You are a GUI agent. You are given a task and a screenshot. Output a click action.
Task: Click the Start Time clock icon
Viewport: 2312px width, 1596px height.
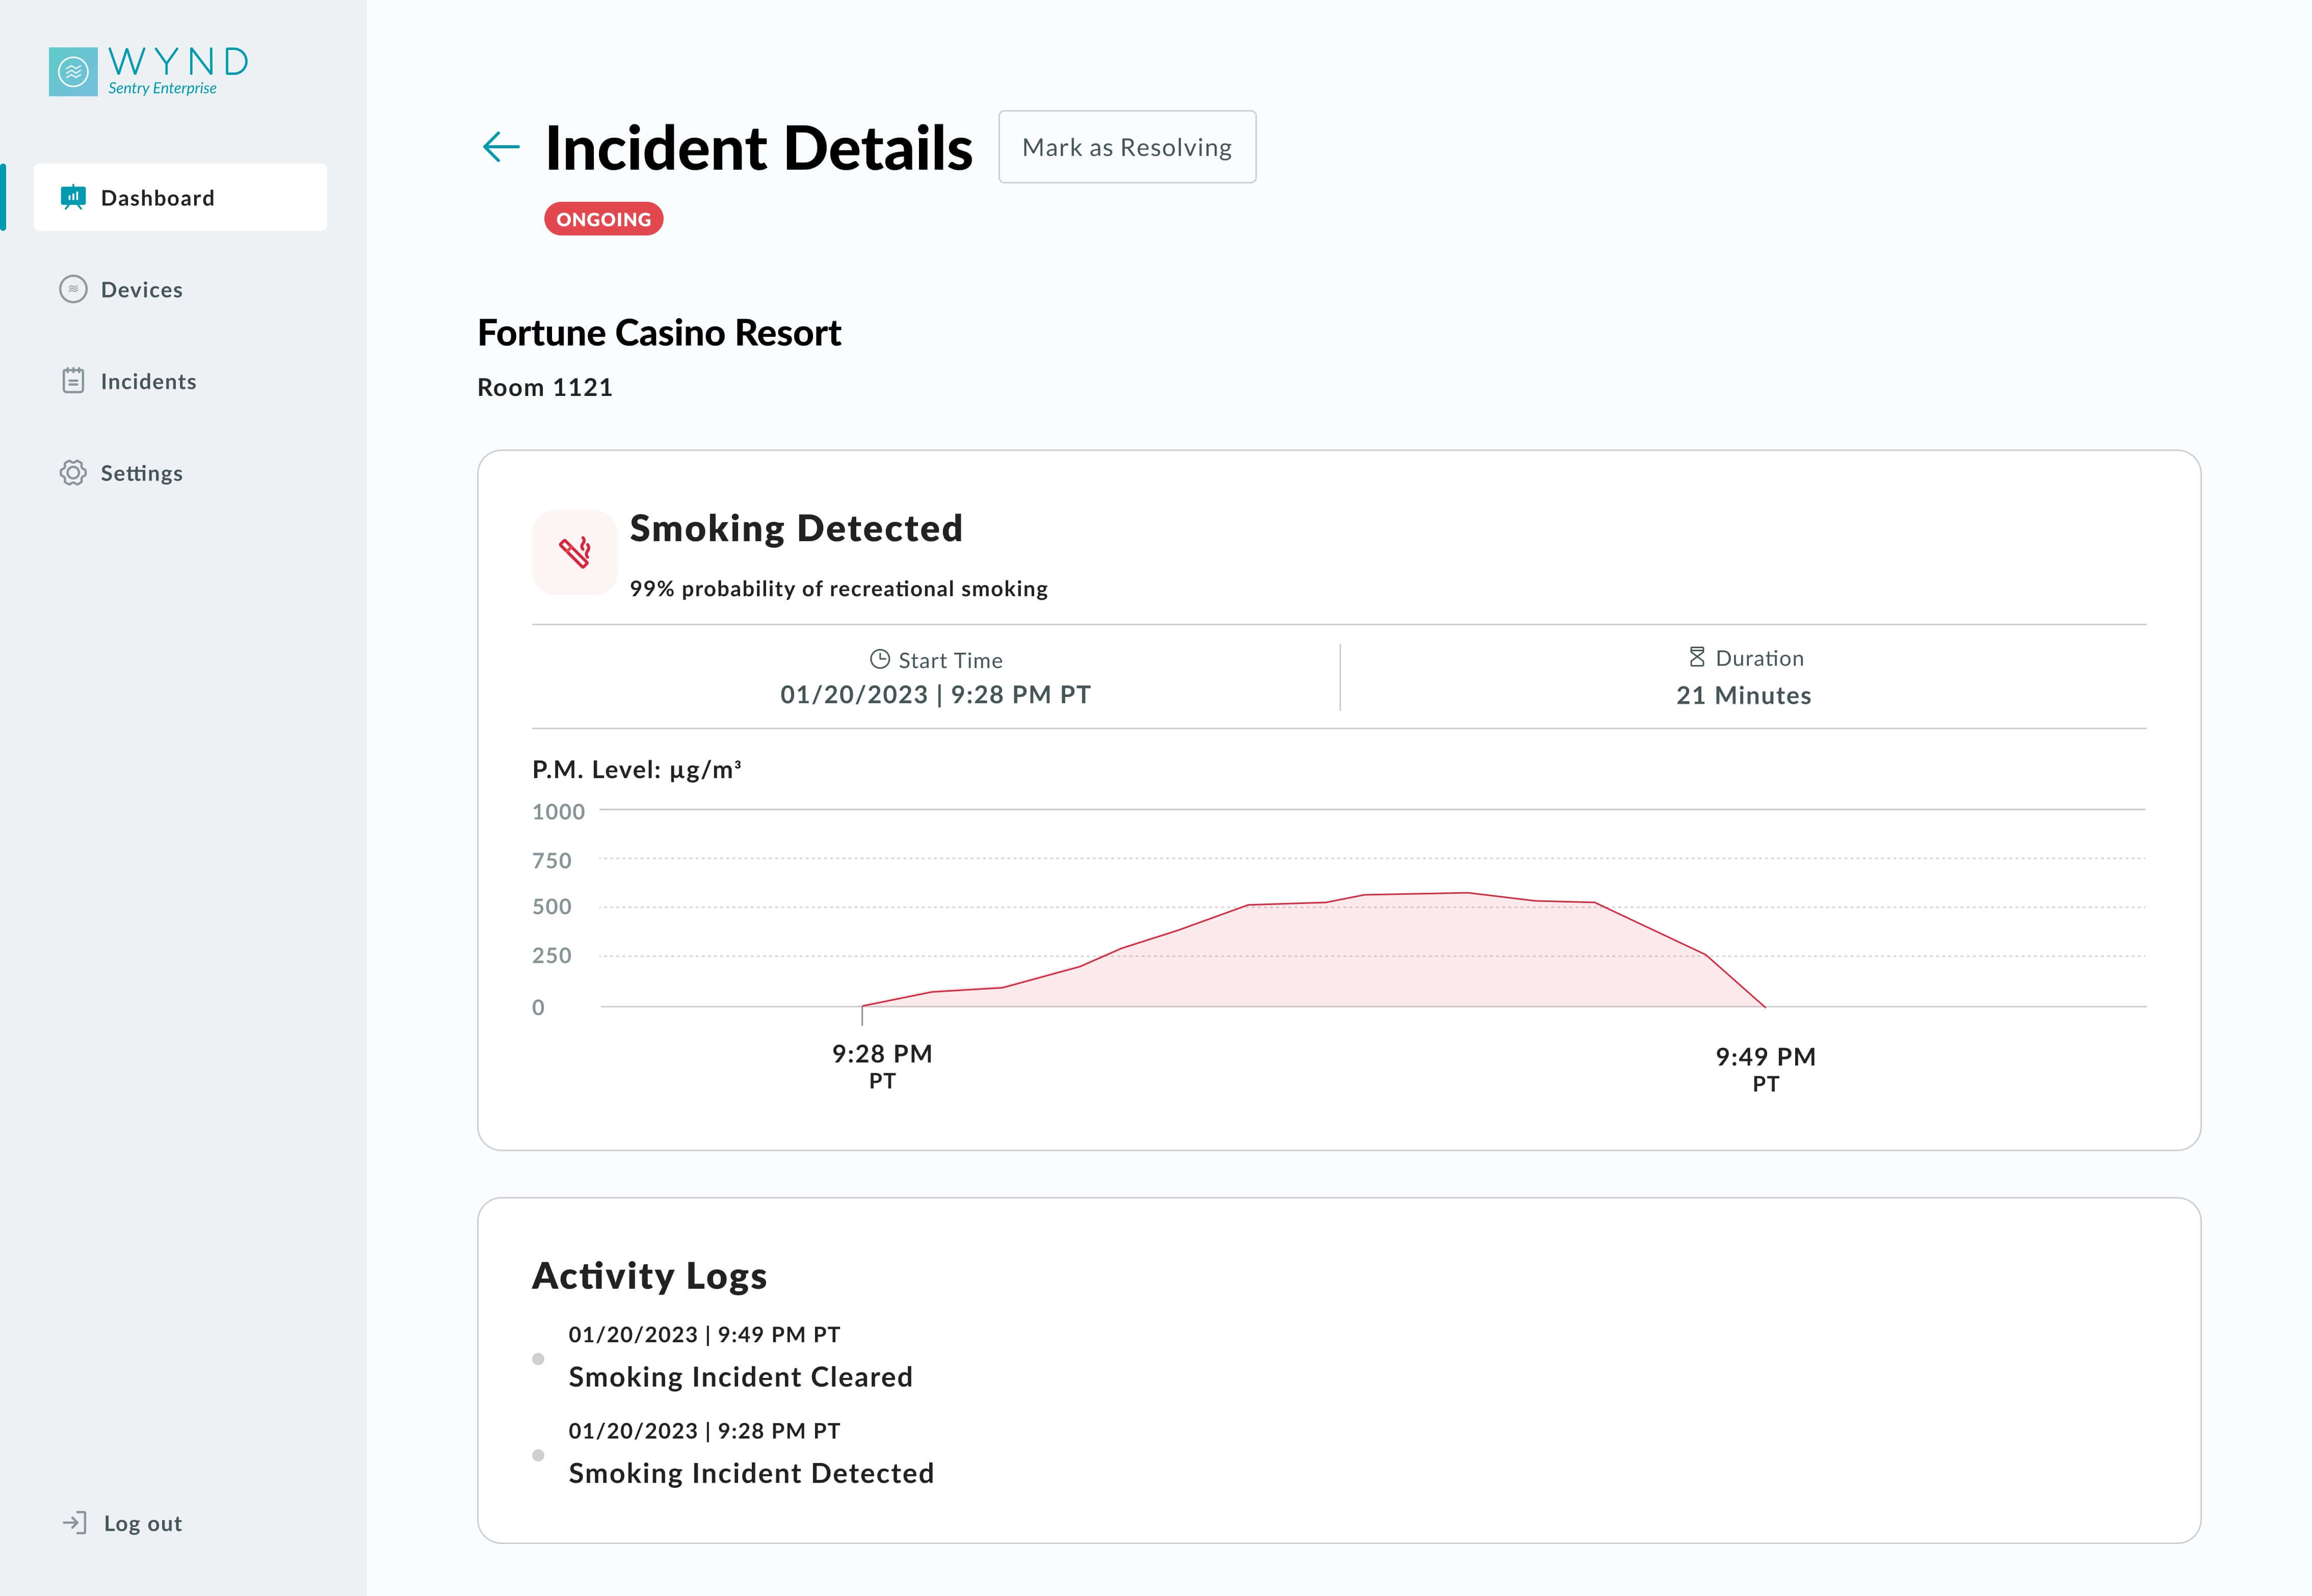point(880,659)
